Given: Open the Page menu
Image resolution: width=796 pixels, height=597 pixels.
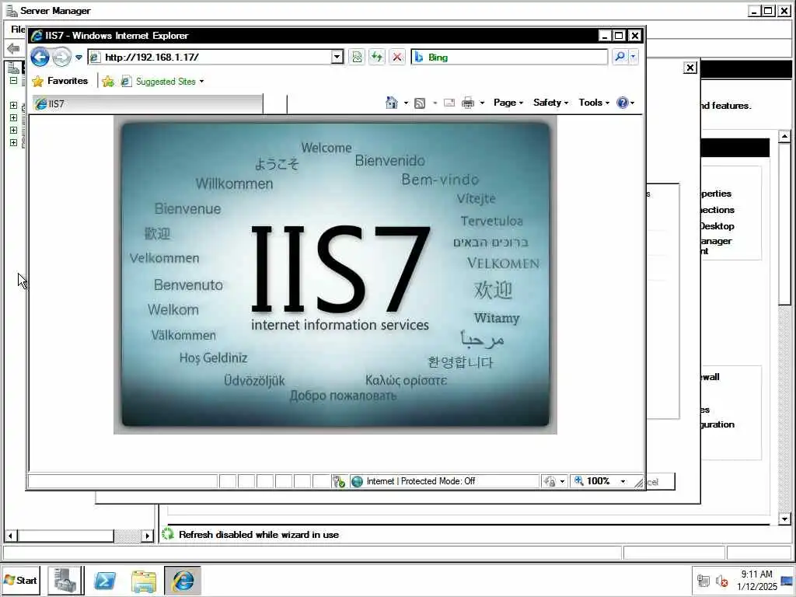Looking at the screenshot, I should tap(508, 103).
